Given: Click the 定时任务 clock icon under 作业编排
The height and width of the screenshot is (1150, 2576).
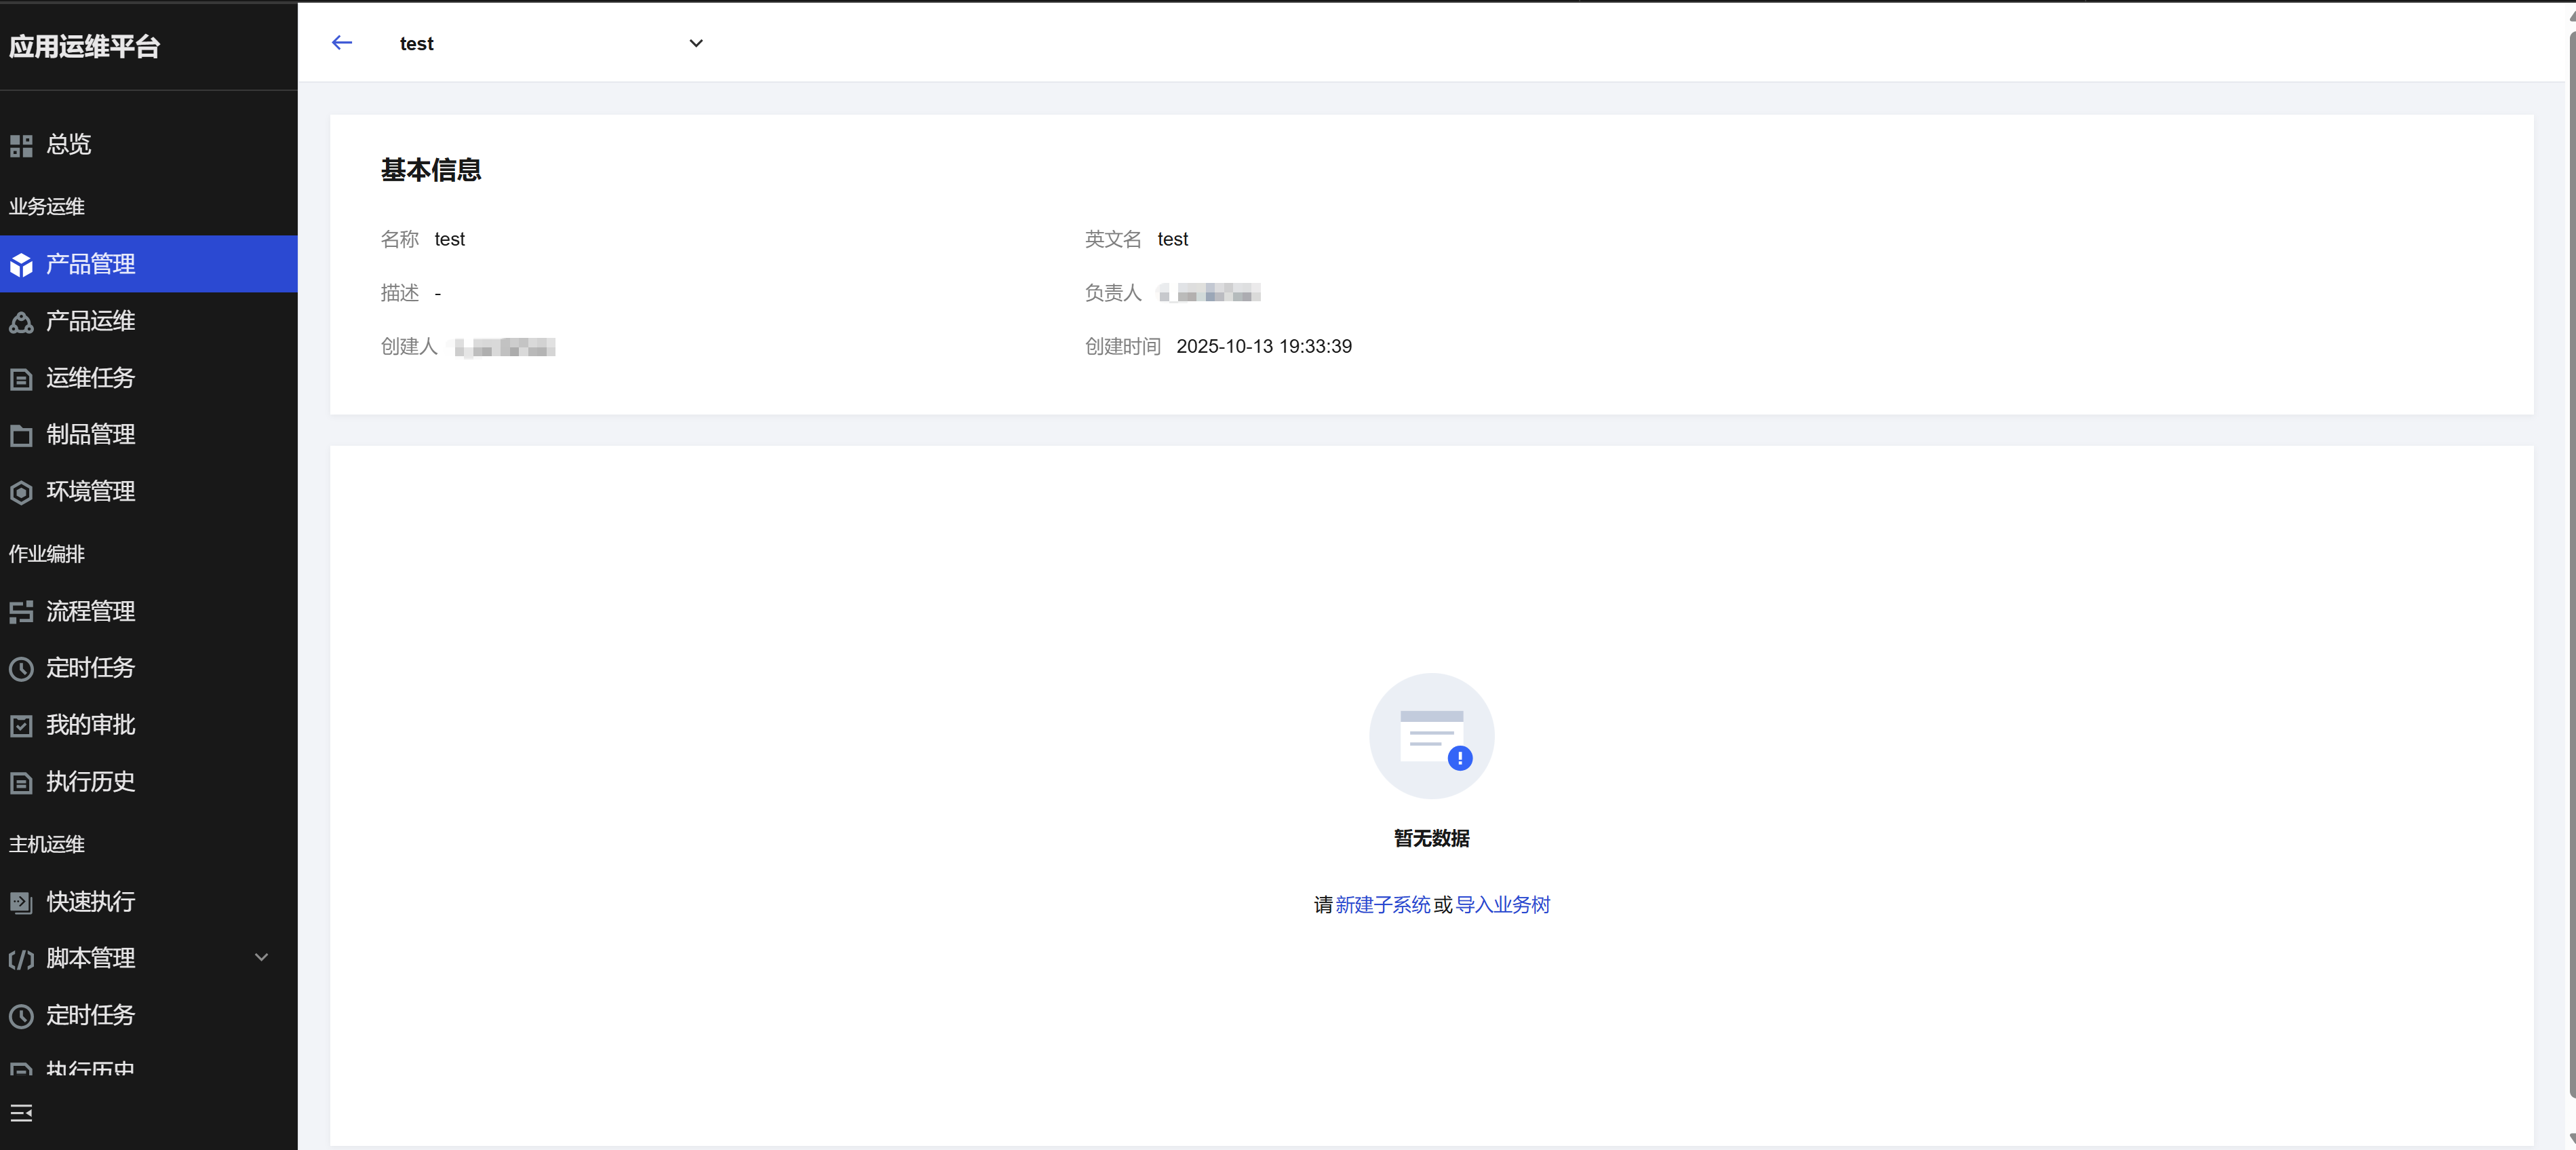Looking at the screenshot, I should tap(21, 669).
